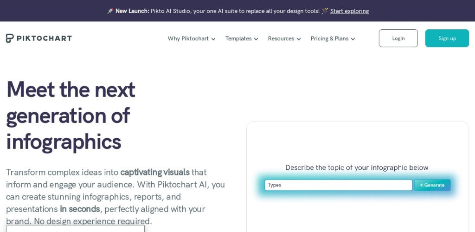The width and height of the screenshot is (475, 232).
Task: Expand the chevron beside Why Piktochart
Action: pyautogui.click(x=213, y=39)
